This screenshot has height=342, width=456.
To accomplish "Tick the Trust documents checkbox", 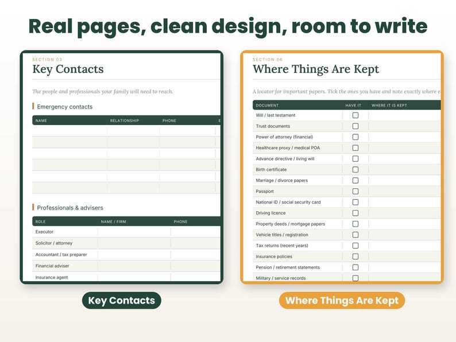I will click(x=355, y=126).
